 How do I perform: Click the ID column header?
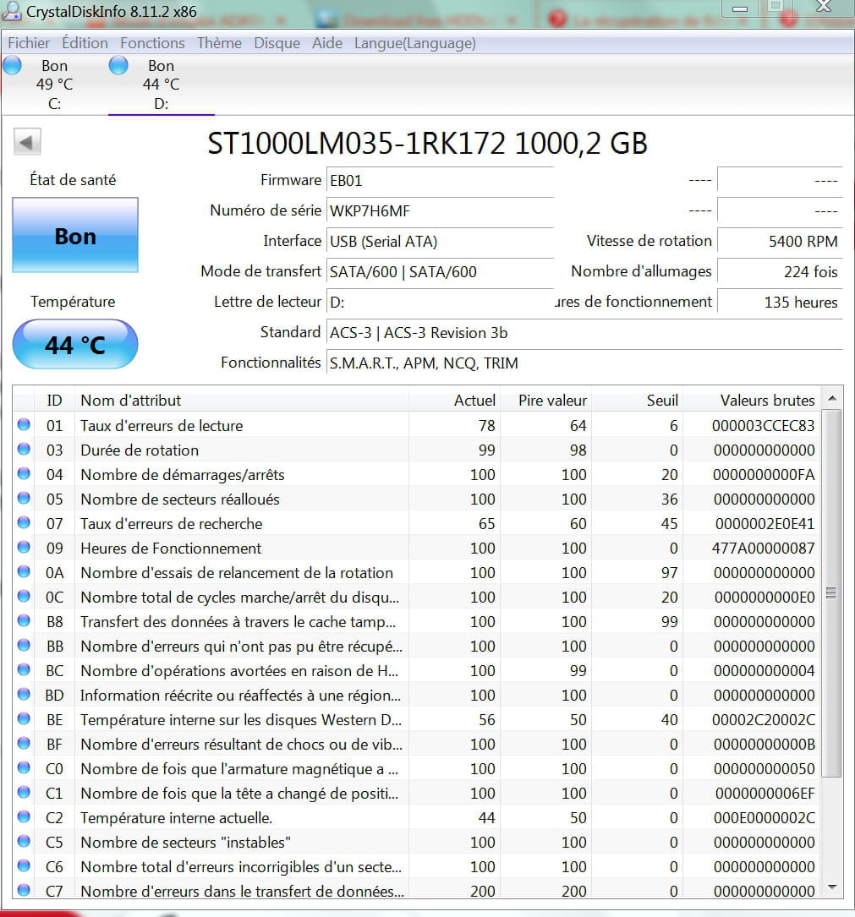[x=54, y=401]
